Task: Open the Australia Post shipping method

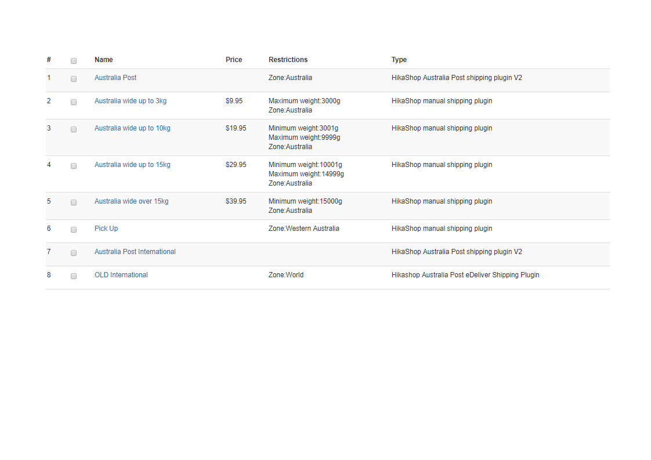Action: (115, 78)
